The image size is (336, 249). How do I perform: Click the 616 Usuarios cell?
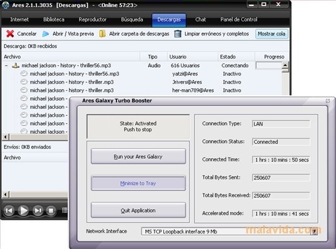185,65
